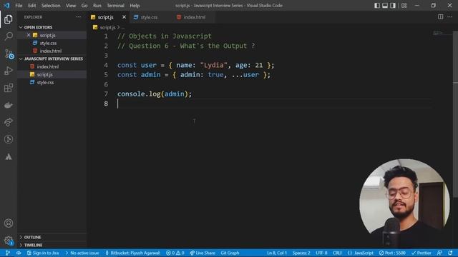The width and height of the screenshot is (458, 257).
Task: Switch to the style.css tab
Action: 149,17
